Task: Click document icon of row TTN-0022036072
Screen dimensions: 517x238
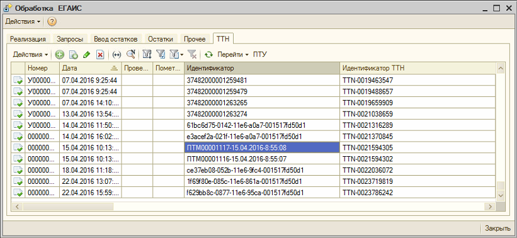Action: click(18, 171)
